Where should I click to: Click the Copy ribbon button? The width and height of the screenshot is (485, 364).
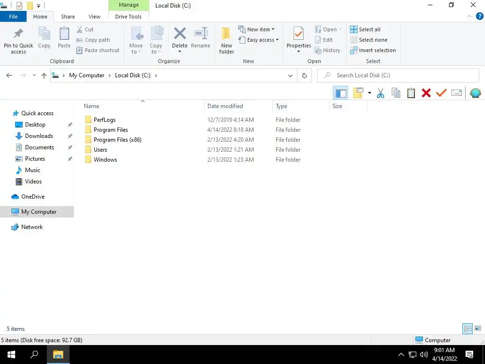point(44,37)
